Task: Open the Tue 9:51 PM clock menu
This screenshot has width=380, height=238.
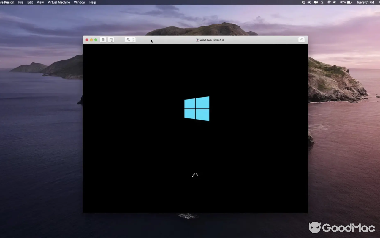Action: point(365,2)
